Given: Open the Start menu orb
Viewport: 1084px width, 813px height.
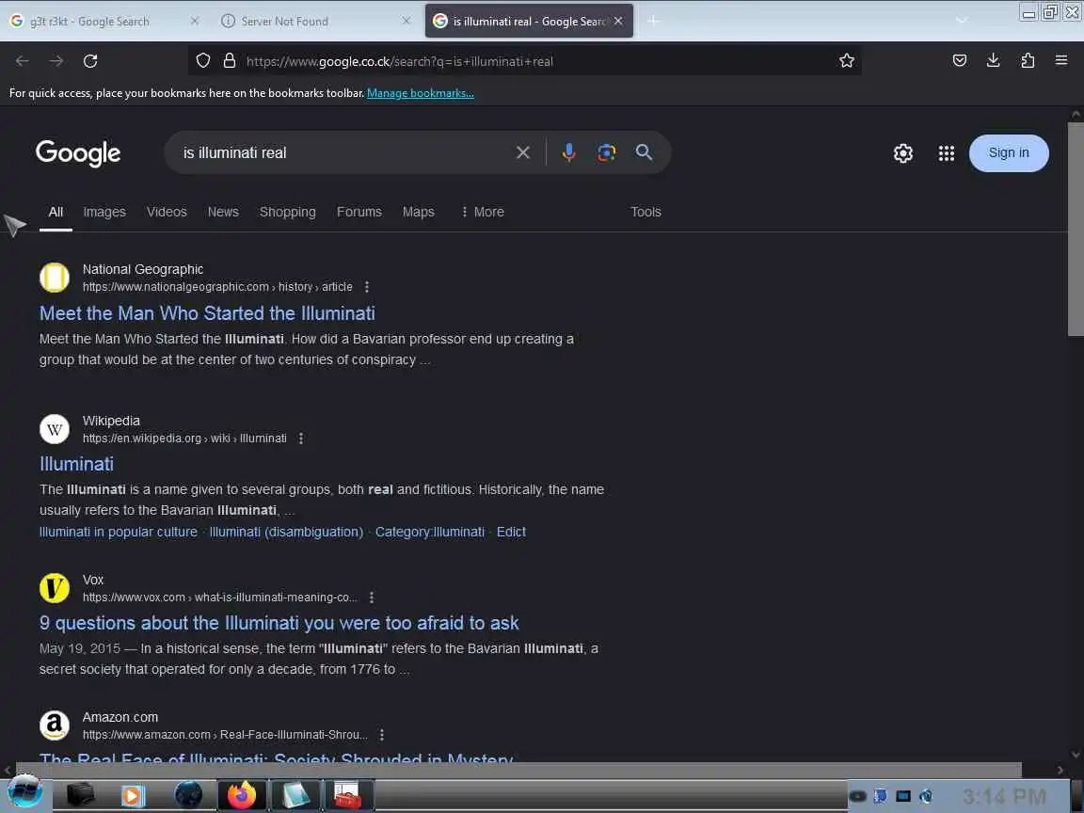Looking at the screenshot, I should tap(24, 792).
